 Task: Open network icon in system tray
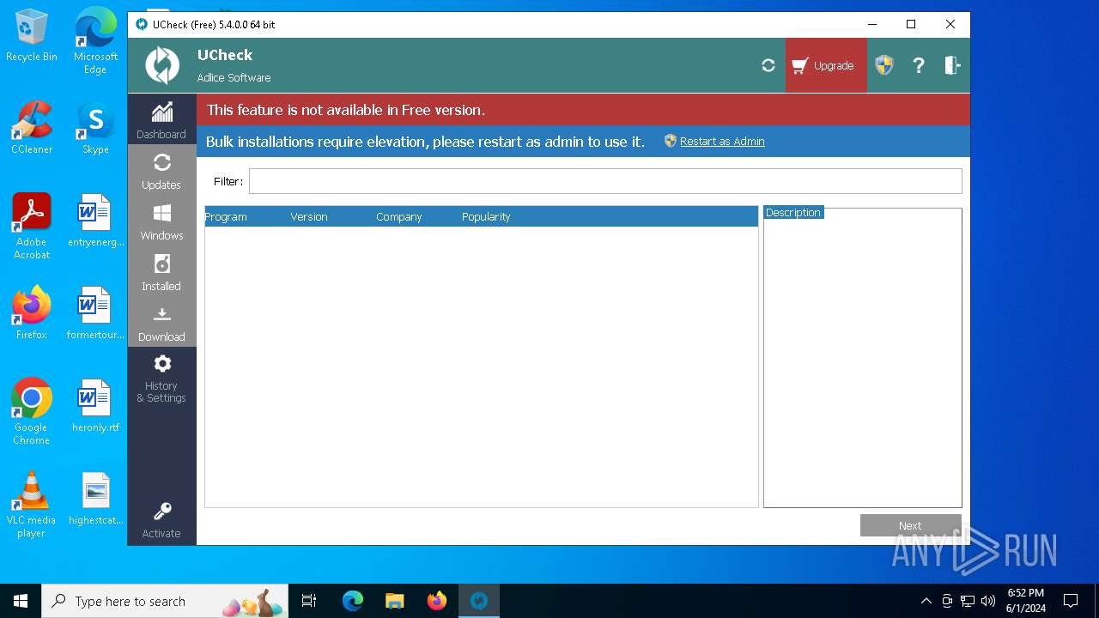click(x=968, y=601)
